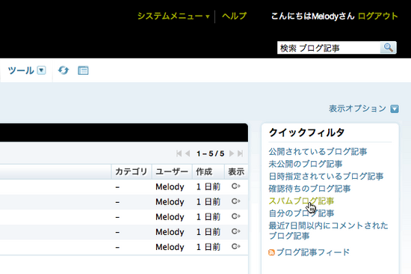411x274 pixels.
Task: Click view icon in third entry row
Action: coord(236,216)
